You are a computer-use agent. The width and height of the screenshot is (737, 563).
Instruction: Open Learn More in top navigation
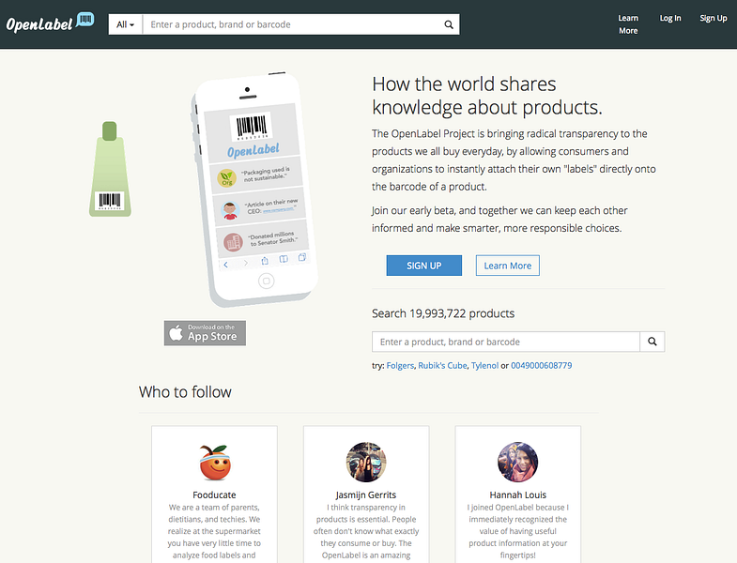point(628,24)
